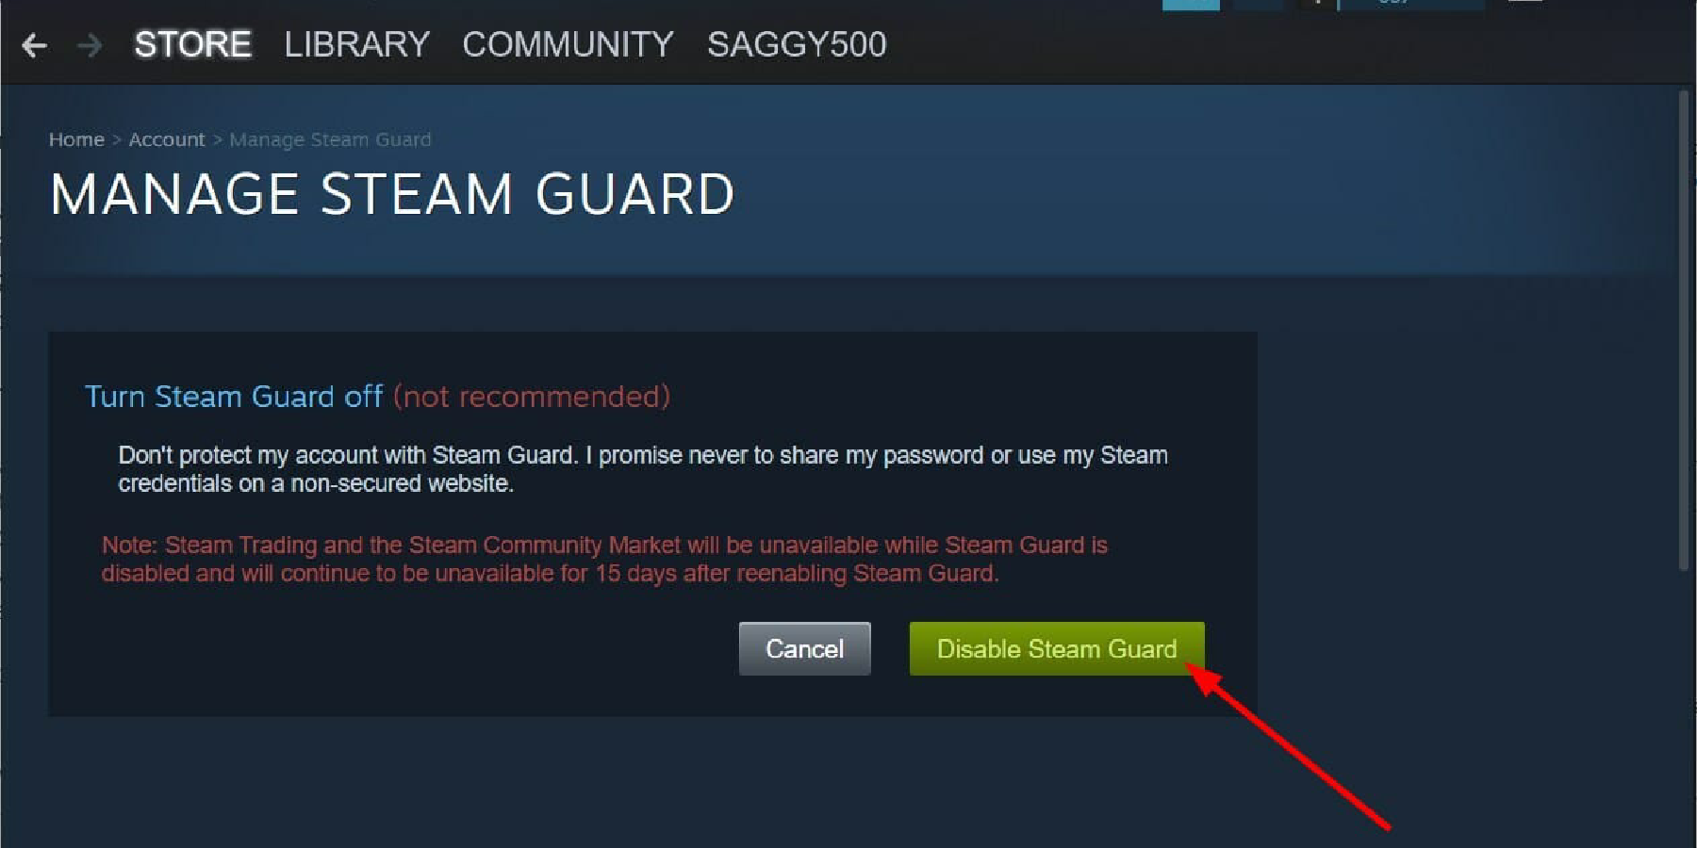1697x848 pixels.
Task: Click the vertical scrollbar thumb
Action: 1683,330
